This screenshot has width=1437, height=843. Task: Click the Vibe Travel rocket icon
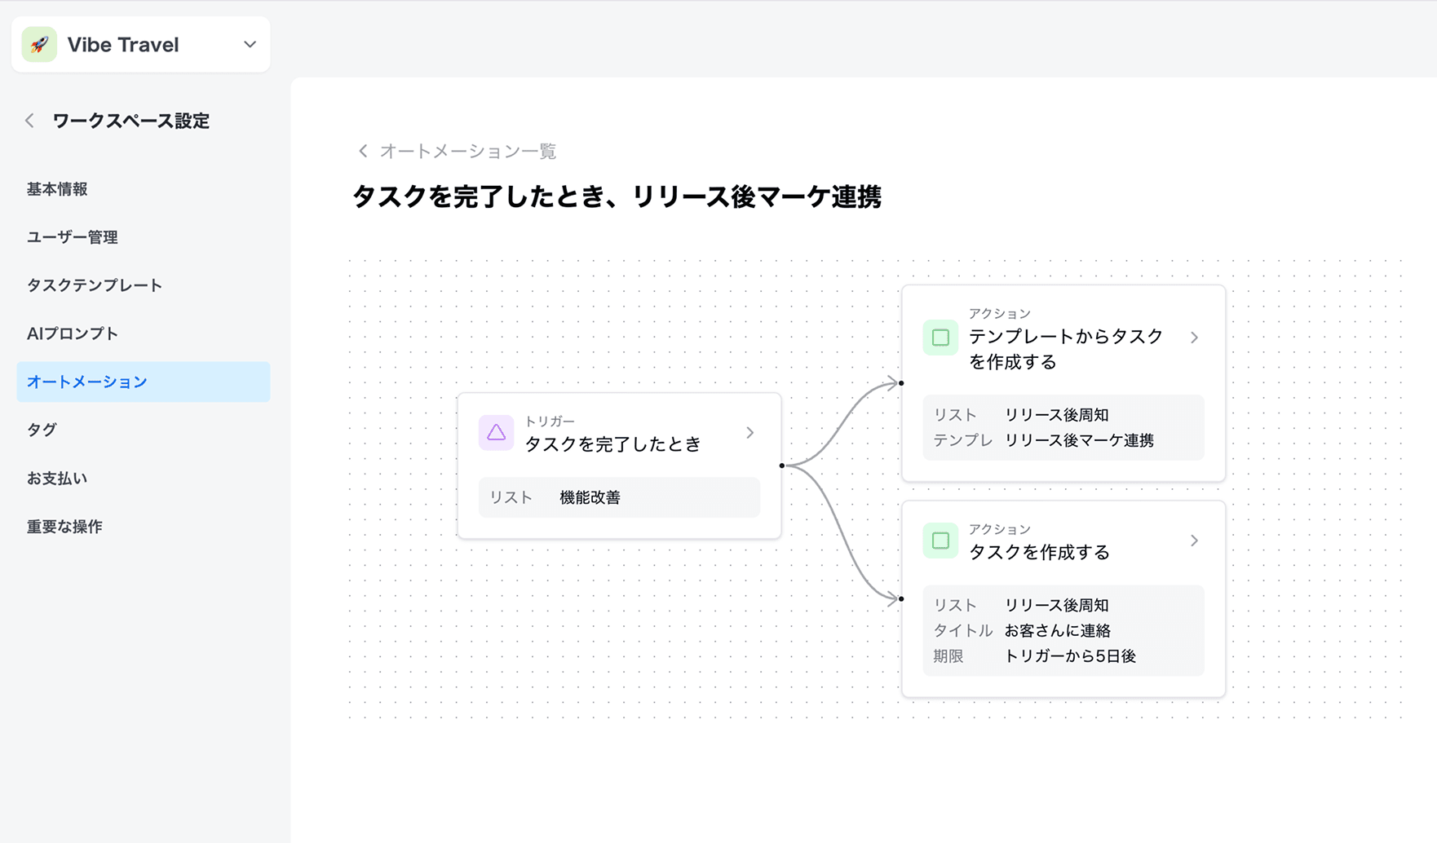[x=38, y=44]
